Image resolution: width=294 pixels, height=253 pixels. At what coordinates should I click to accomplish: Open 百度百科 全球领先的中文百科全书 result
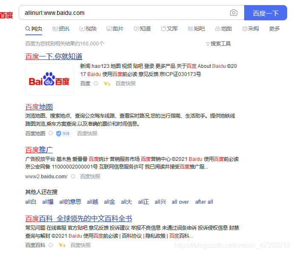pyautogui.click(x=78, y=219)
